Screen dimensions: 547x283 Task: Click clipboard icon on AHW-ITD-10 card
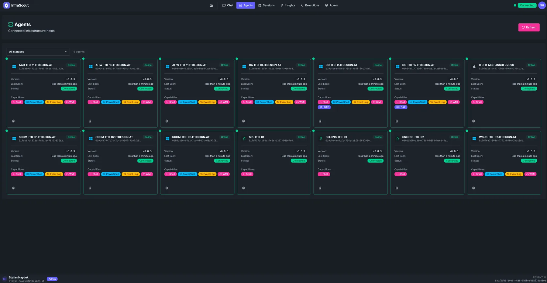(x=90, y=121)
